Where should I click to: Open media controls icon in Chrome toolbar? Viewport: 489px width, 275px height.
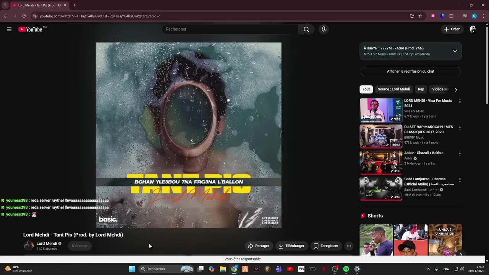(x=465, y=16)
